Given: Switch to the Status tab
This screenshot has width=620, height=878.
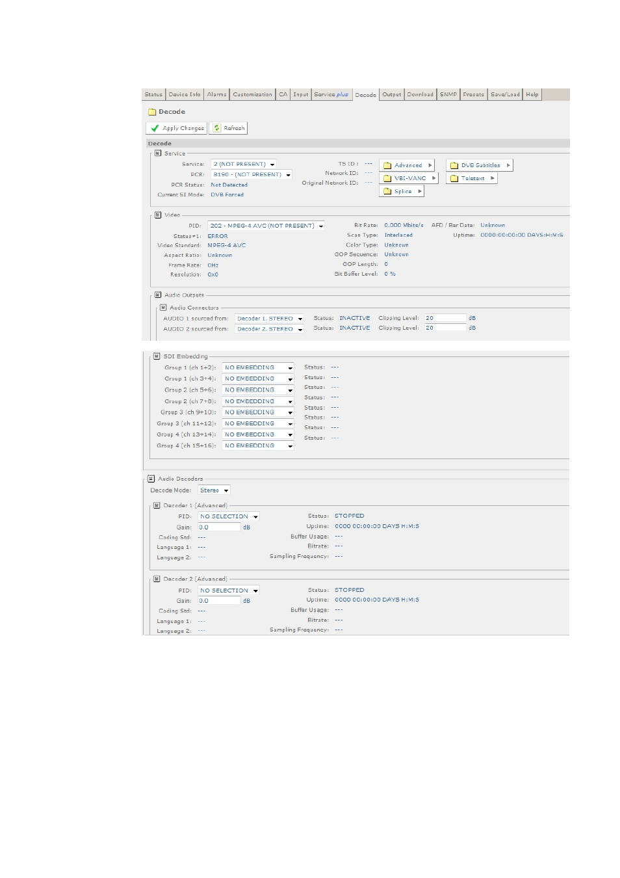Looking at the screenshot, I should tap(153, 94).
